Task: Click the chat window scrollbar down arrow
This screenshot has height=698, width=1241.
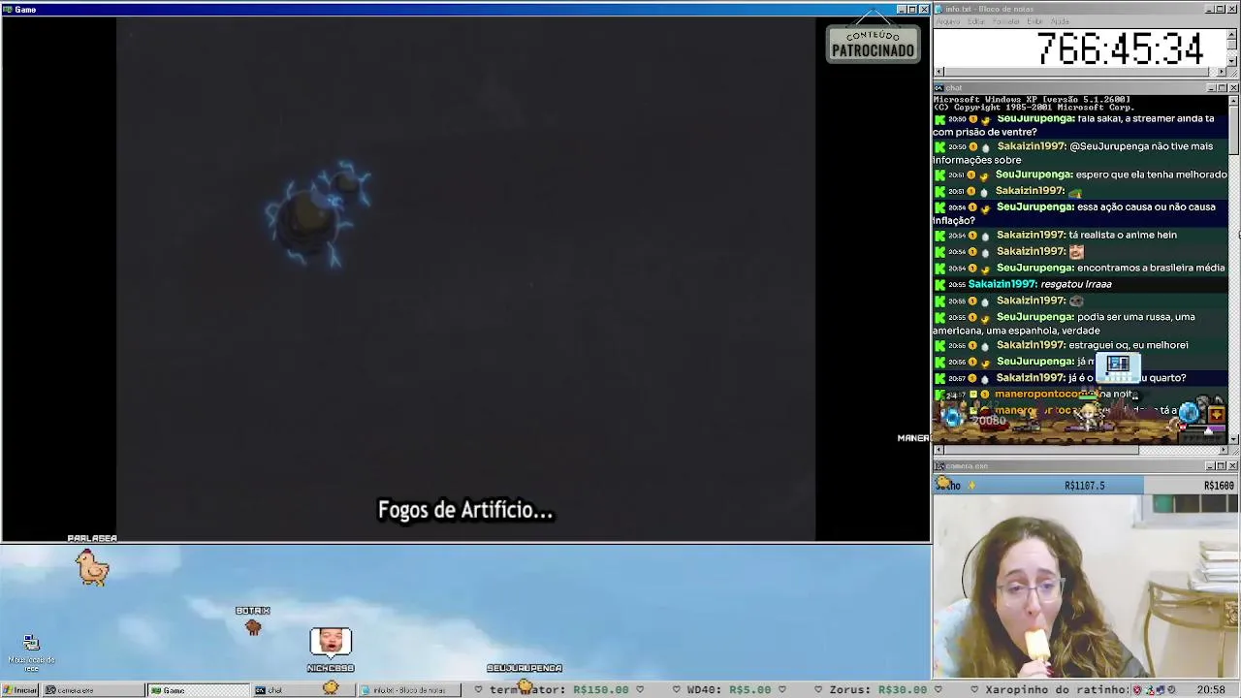Action: tap(1233, 439)
